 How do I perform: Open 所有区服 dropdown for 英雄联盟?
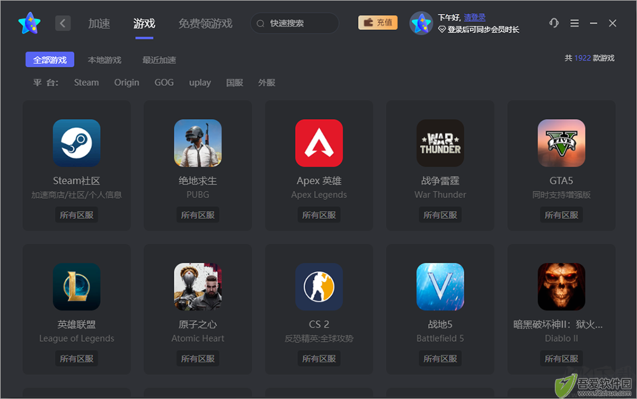[76, 358]
